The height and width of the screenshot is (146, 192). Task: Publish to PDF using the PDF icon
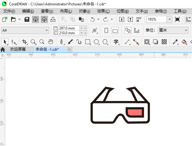(139, 19)
